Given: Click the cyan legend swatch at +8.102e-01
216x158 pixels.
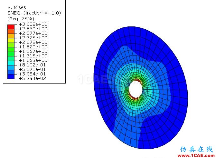Looking at the screenshot, I should click(x=11, y=63).
